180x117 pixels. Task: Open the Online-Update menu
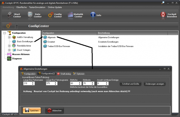(55, 7)
